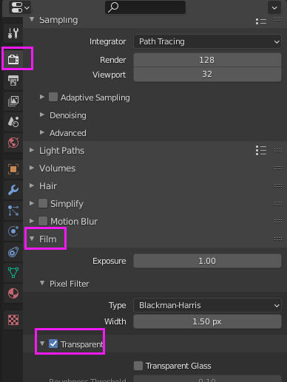Open the Output properties printer icon

[x=13, y=81]
